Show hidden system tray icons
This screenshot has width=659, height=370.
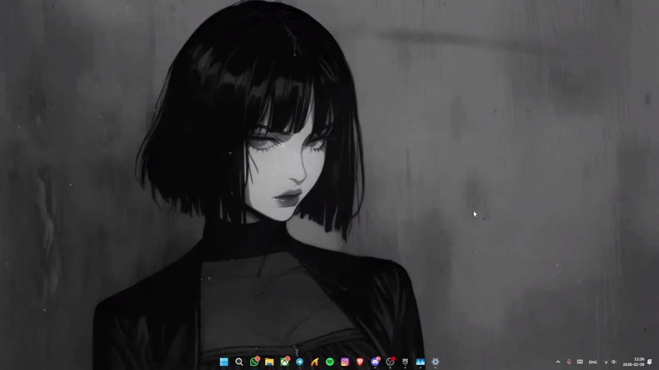[x=558, y=362]
